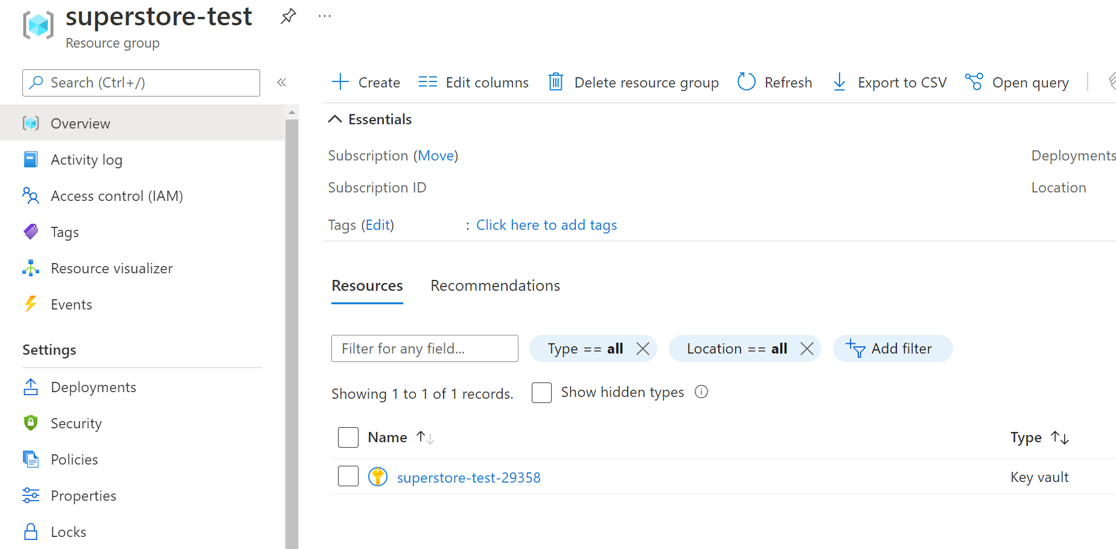This screenshot has width=1116, height=549.
Task: Open Properties under Settings
Action: pyautogui.click(x=83, y=496)
